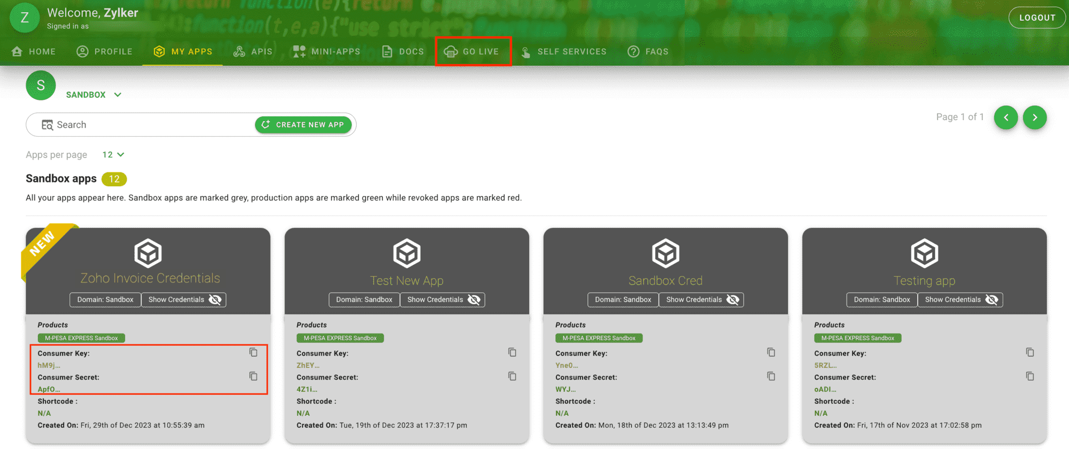Copy Consumer Secret of Sandbox Cred app
Image resolution: width=1069 pixels, height=449 pixels.
coord(771,376)
